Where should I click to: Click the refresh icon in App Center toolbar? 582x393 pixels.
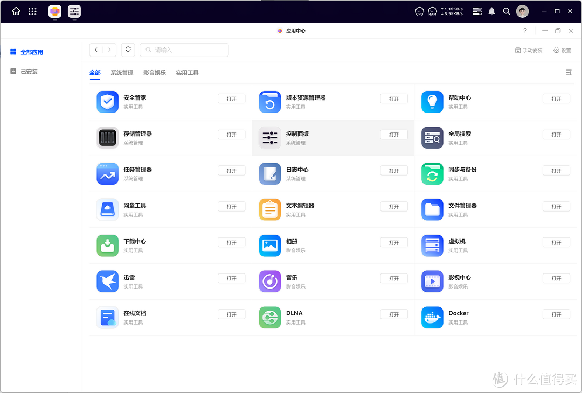pos(128,50)
